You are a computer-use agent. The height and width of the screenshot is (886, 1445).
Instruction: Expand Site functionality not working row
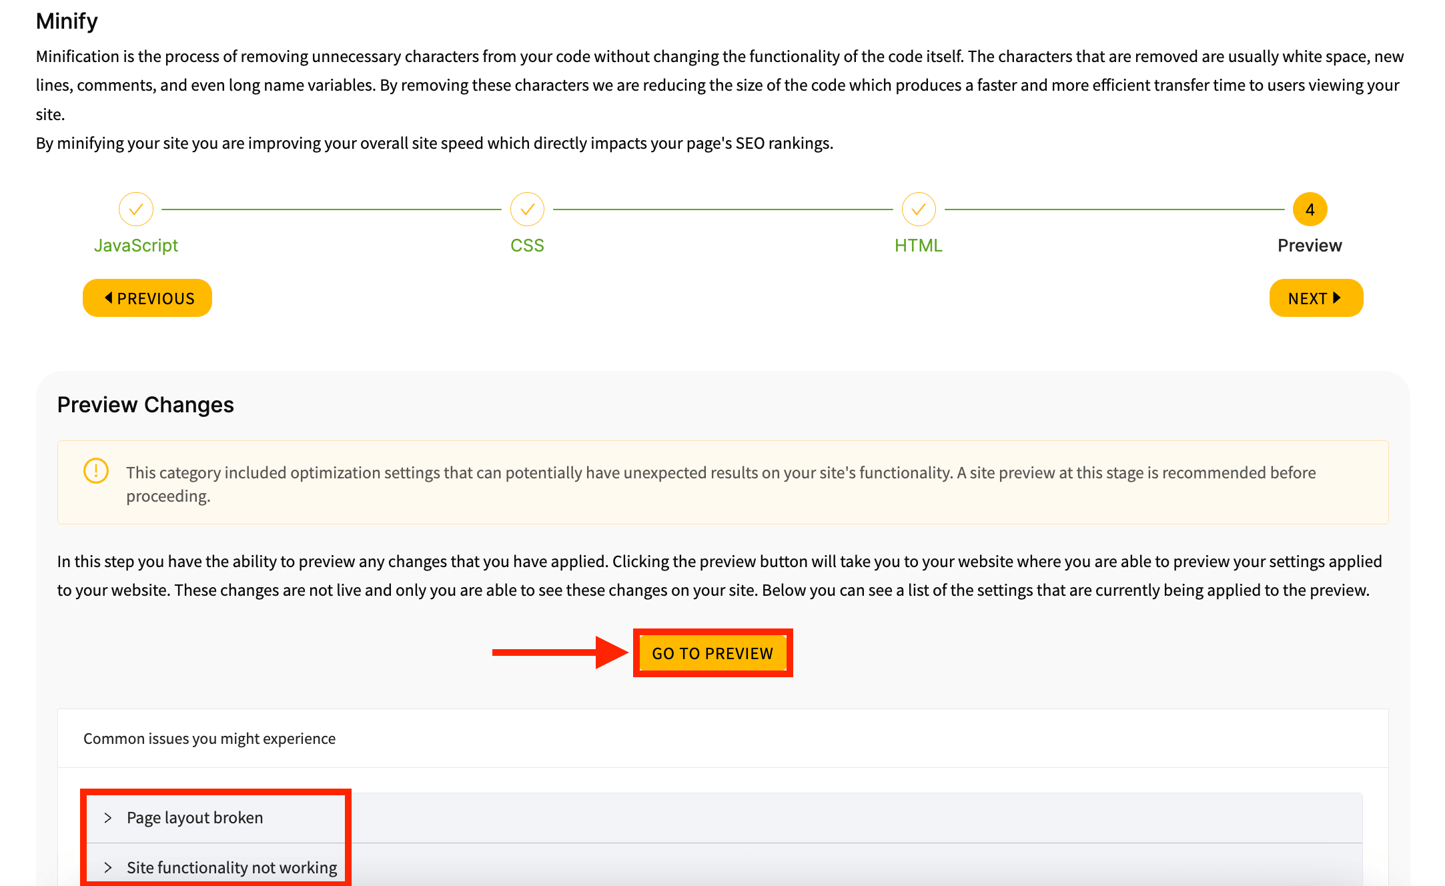pyautogui.click(x=724, y=867)
